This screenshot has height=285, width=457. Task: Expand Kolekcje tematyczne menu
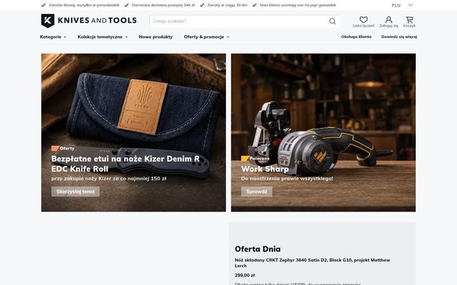103,37
